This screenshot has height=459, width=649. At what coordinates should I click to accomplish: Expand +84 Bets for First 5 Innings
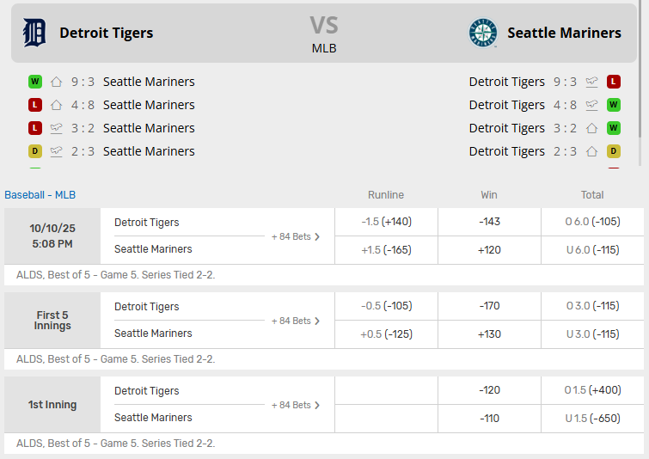point(296,321)
